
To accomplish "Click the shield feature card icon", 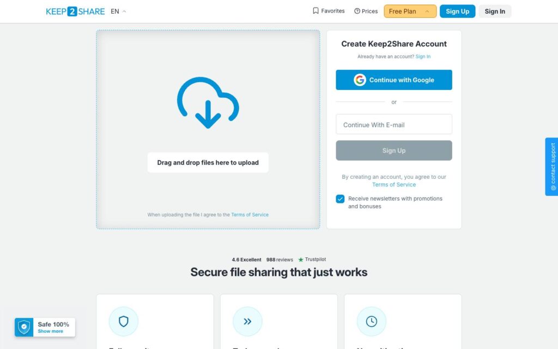I will (124, 321).
